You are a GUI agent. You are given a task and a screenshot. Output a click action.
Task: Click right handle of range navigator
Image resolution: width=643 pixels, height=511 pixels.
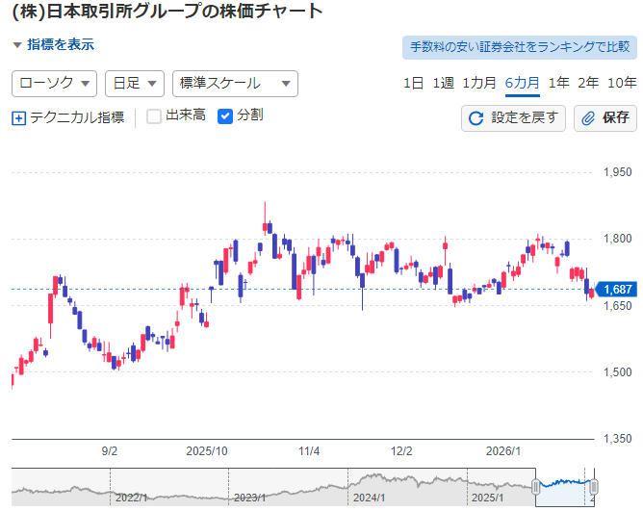593,487
